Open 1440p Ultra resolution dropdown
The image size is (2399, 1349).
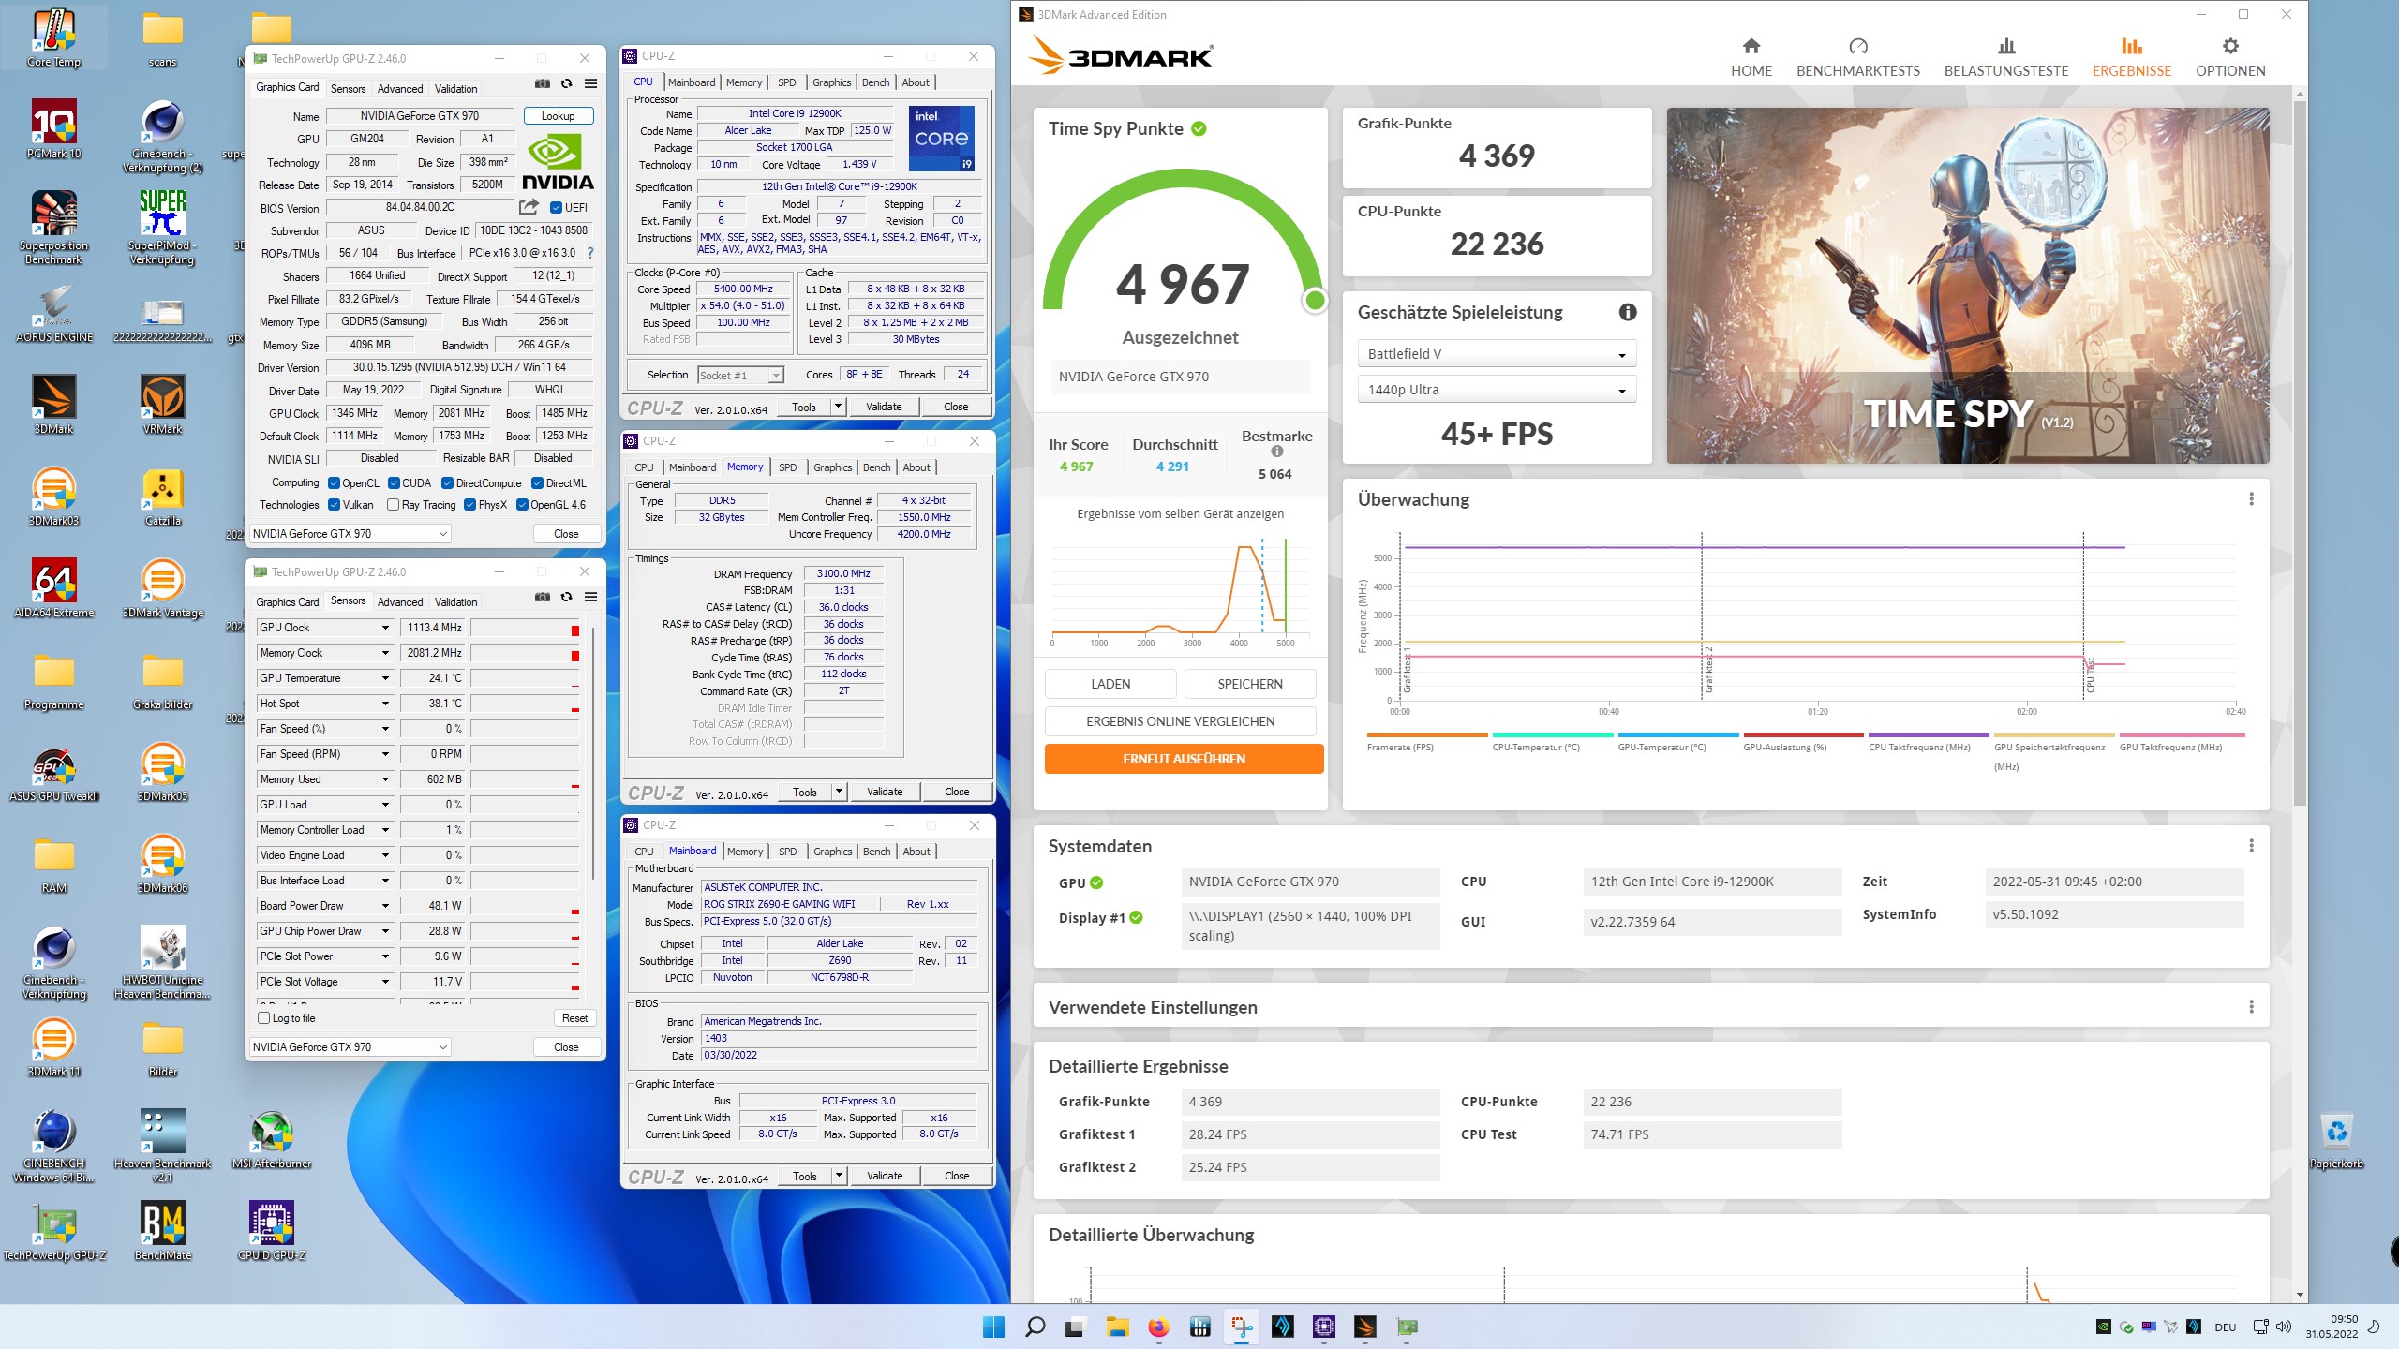tap(1496, 390)
